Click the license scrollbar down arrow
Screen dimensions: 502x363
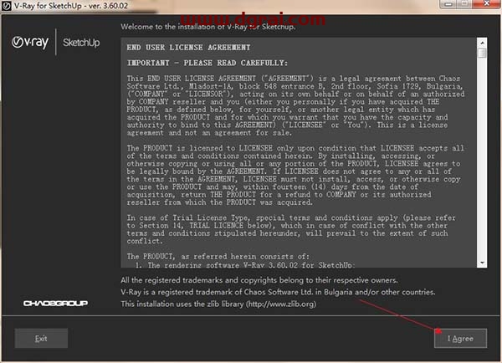(482, 267)
